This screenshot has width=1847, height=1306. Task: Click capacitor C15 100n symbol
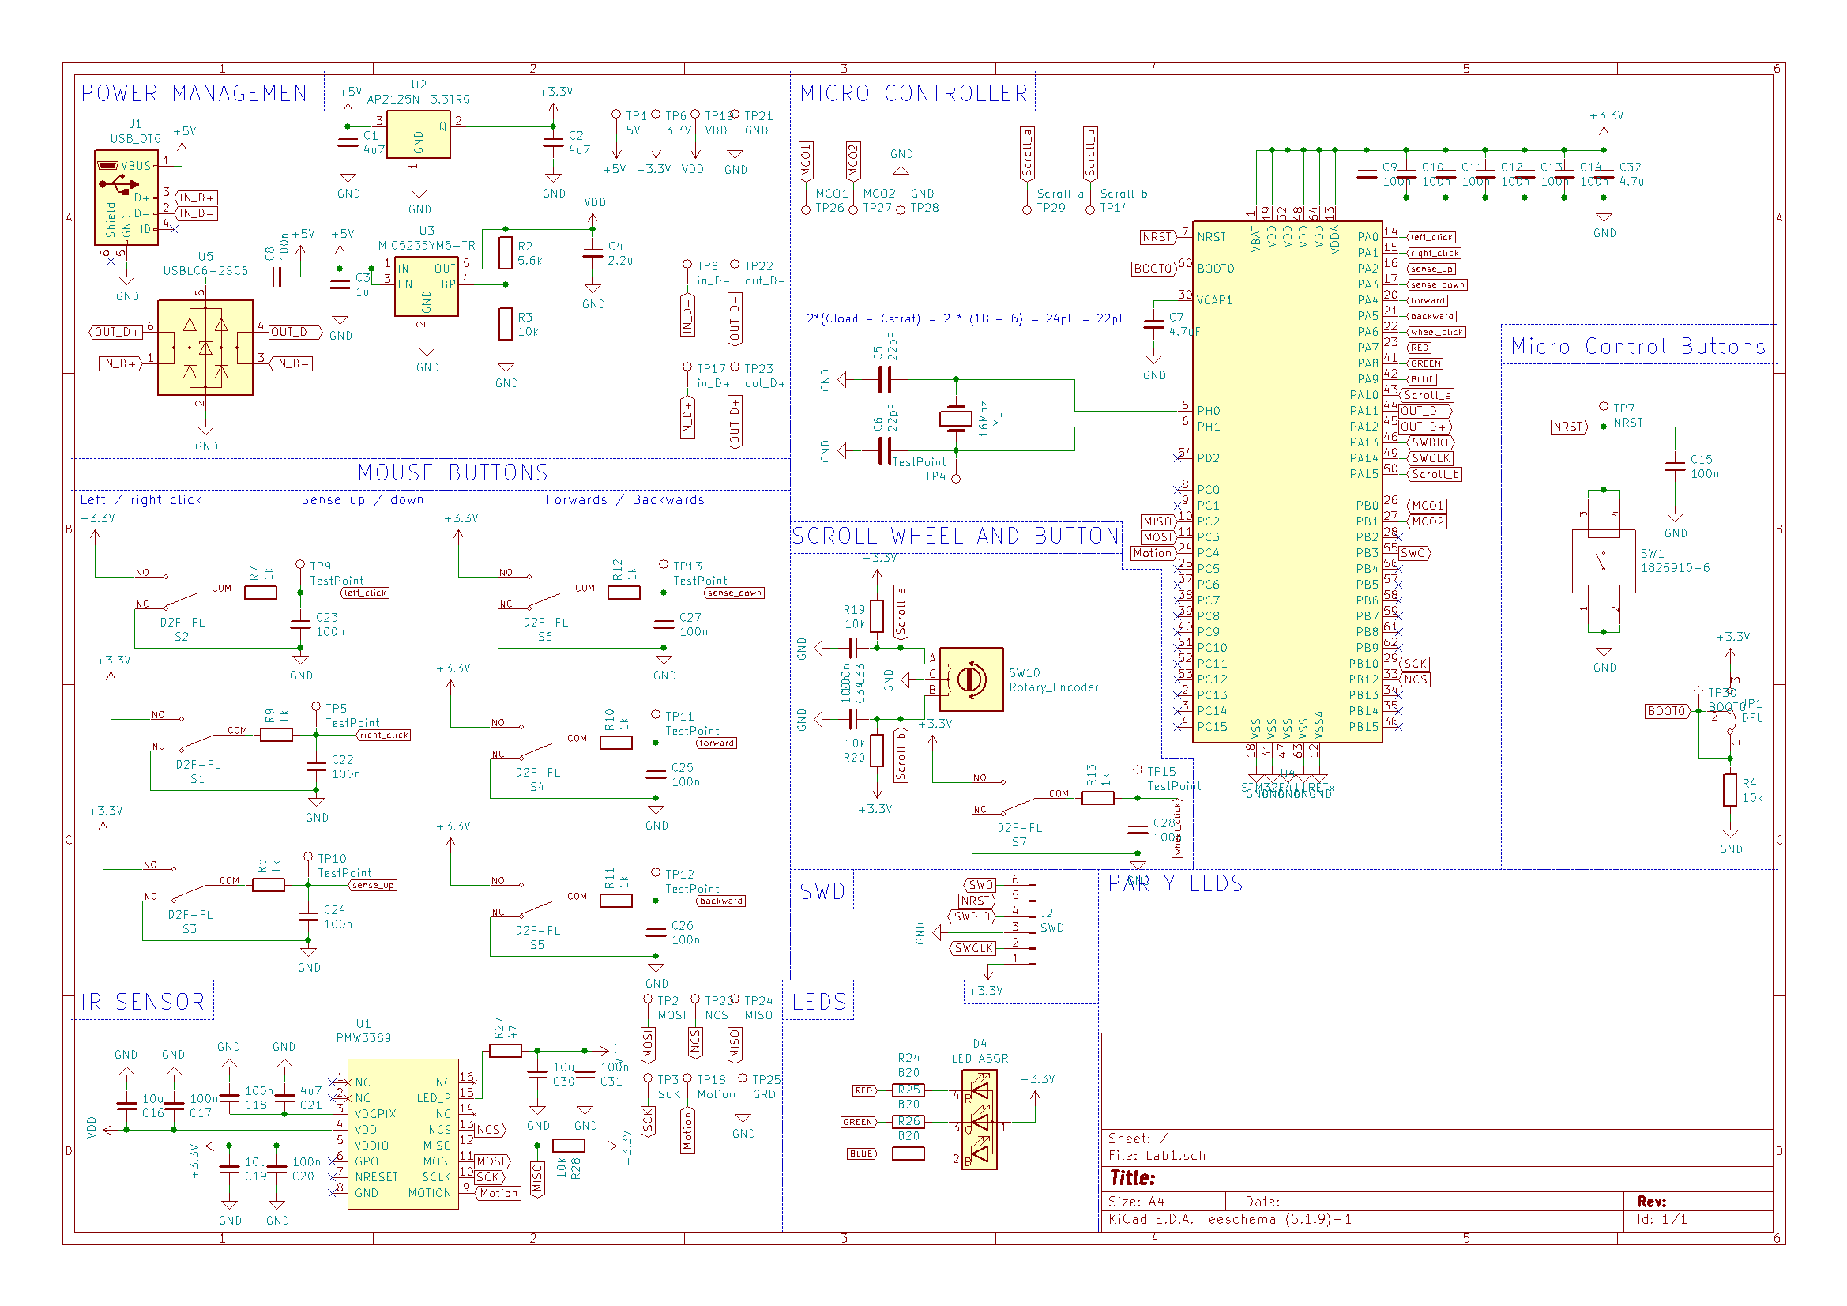1675,466
